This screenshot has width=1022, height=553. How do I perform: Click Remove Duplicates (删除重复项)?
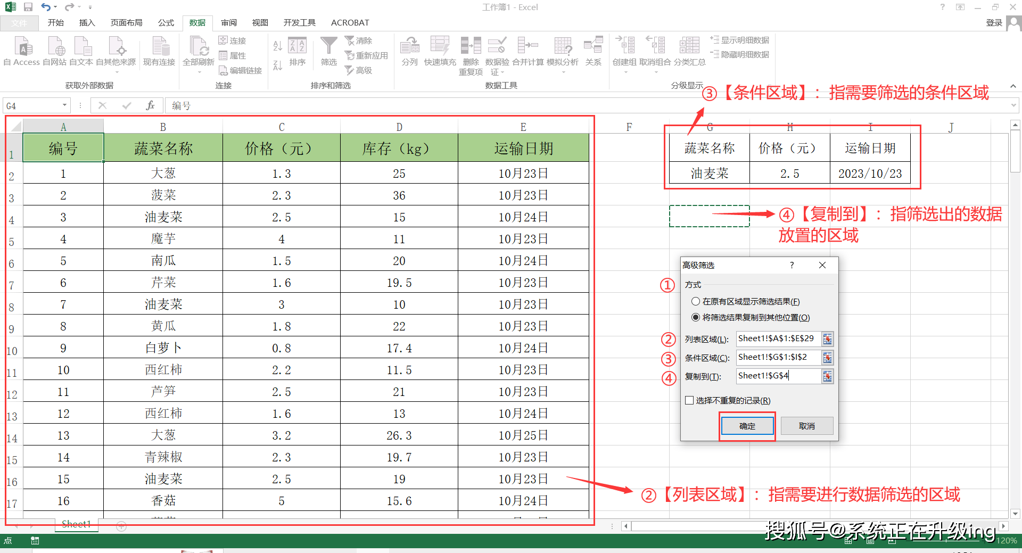471,56
